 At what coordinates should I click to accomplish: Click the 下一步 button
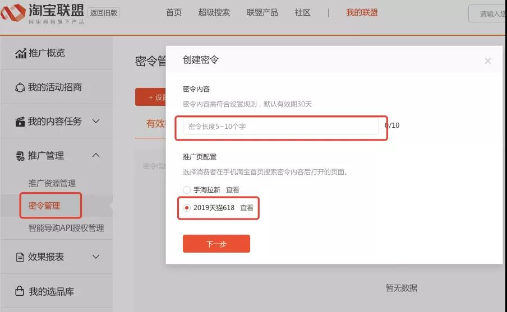coord(216,244)
